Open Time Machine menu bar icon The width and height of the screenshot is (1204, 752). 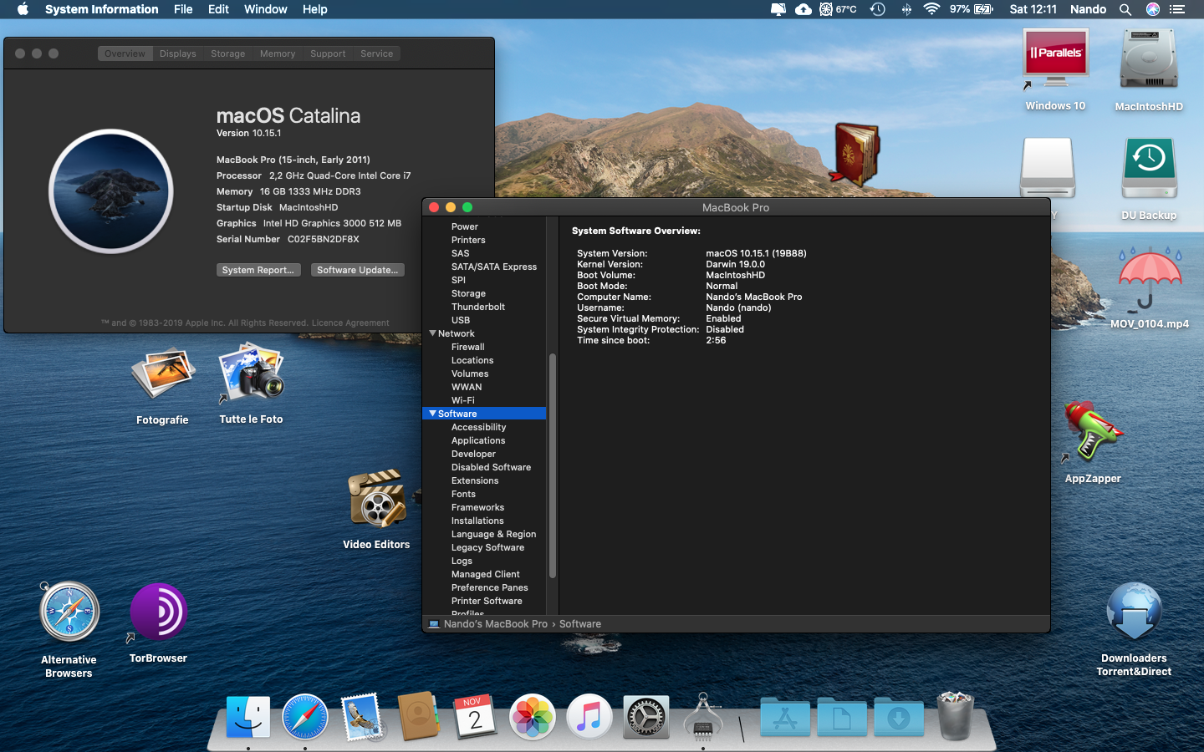point(877,9)
